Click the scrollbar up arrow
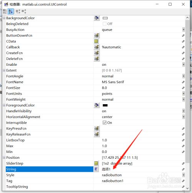 (x=187, y=18)
